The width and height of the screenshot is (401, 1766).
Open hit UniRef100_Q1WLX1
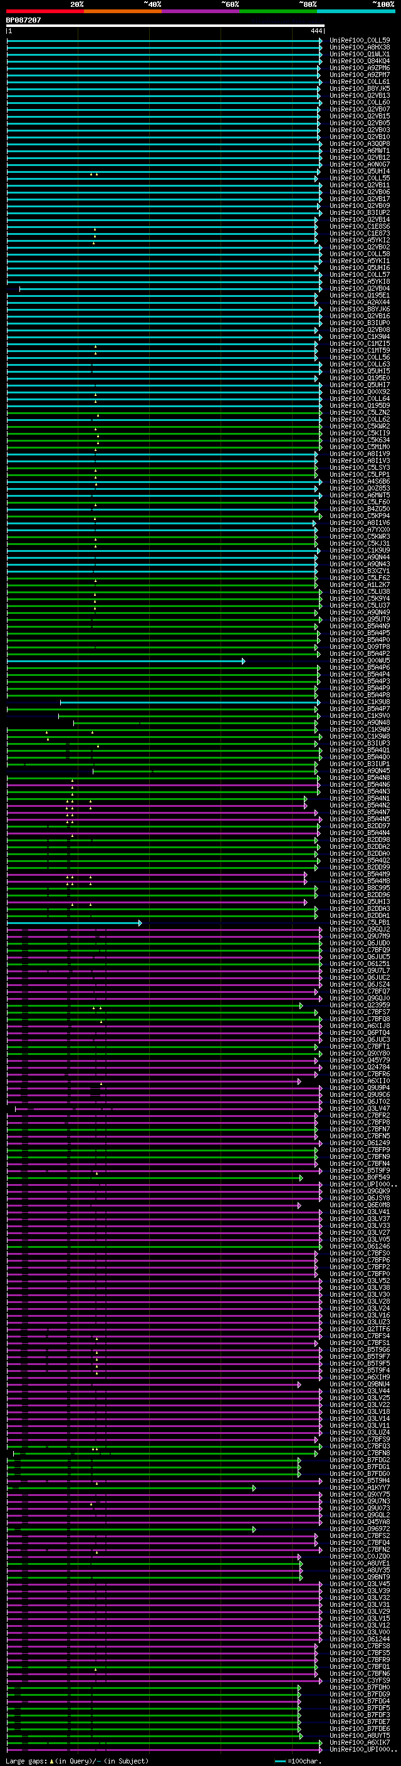(x=360, y=54)
